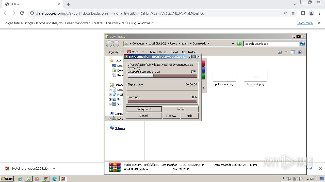Send extraction to Background
The height and width of the screenshot is (182, 325).
[144, 109]
